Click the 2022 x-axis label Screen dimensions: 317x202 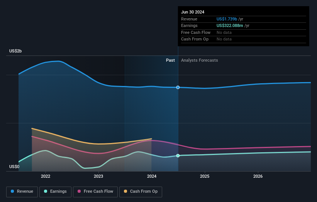coord(46,177)
